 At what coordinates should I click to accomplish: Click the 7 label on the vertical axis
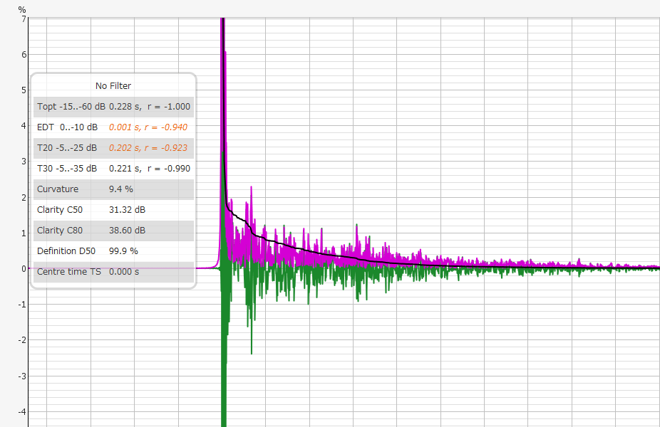24,19
